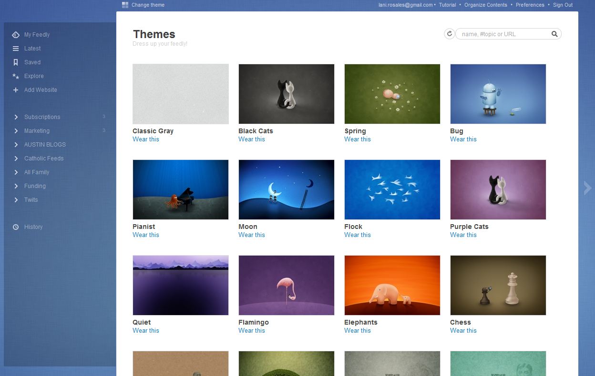Click the refresh icon beside search
The width and height of the screenshot is (595, 376).
[x=449, y=34]
